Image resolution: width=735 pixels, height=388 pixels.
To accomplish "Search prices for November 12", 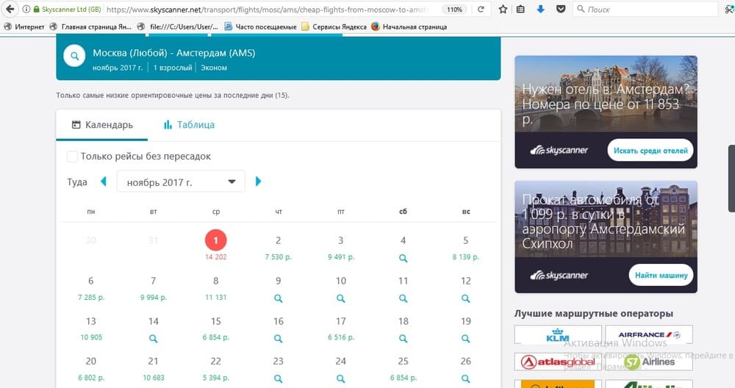I will click(465, 298).
